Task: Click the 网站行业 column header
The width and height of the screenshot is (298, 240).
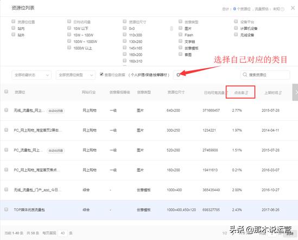Action: (88, 92)
